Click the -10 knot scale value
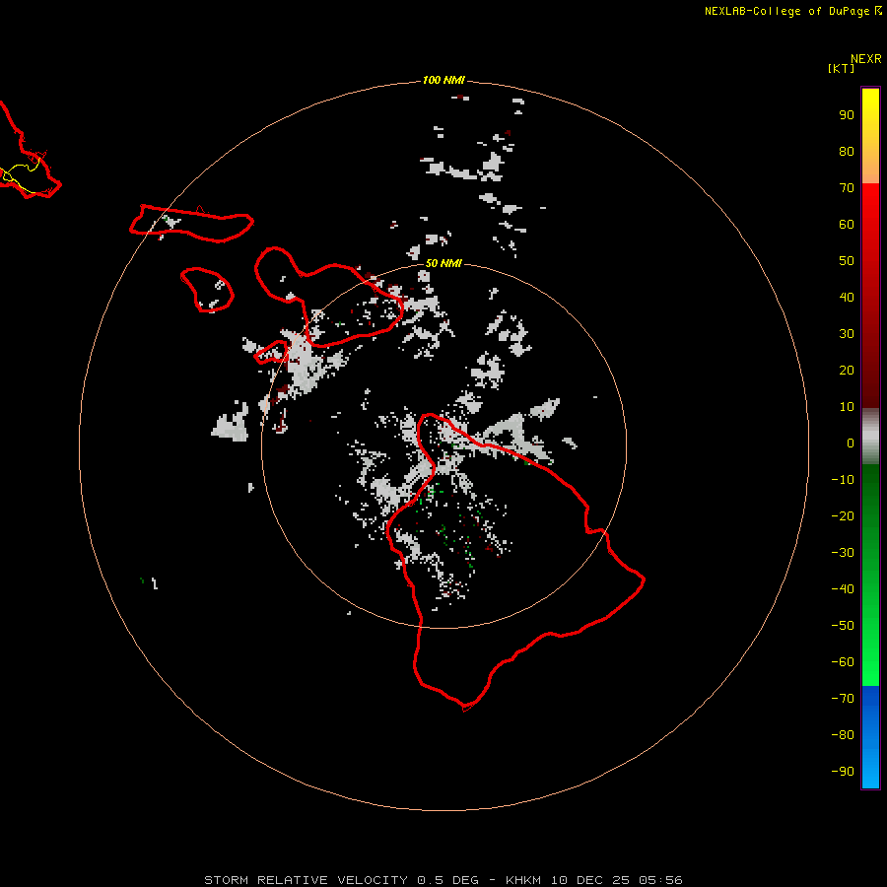The height and width of the screenshot is (887, 887). click(843, 480)
